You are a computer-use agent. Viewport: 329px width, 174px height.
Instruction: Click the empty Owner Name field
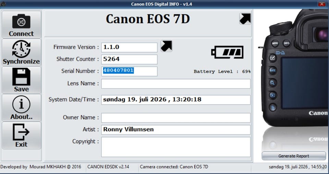point(176,118)
